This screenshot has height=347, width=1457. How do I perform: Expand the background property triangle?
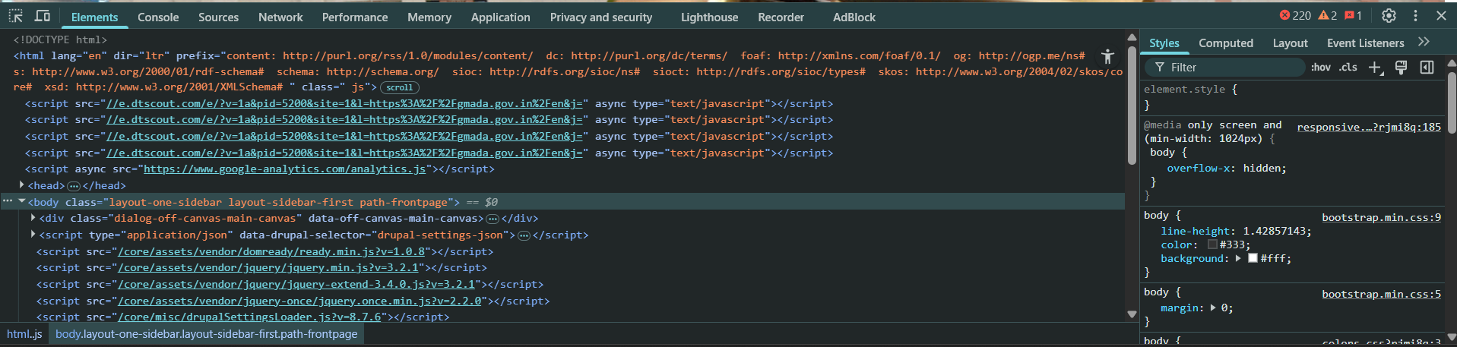click(x=1238, y=258)
